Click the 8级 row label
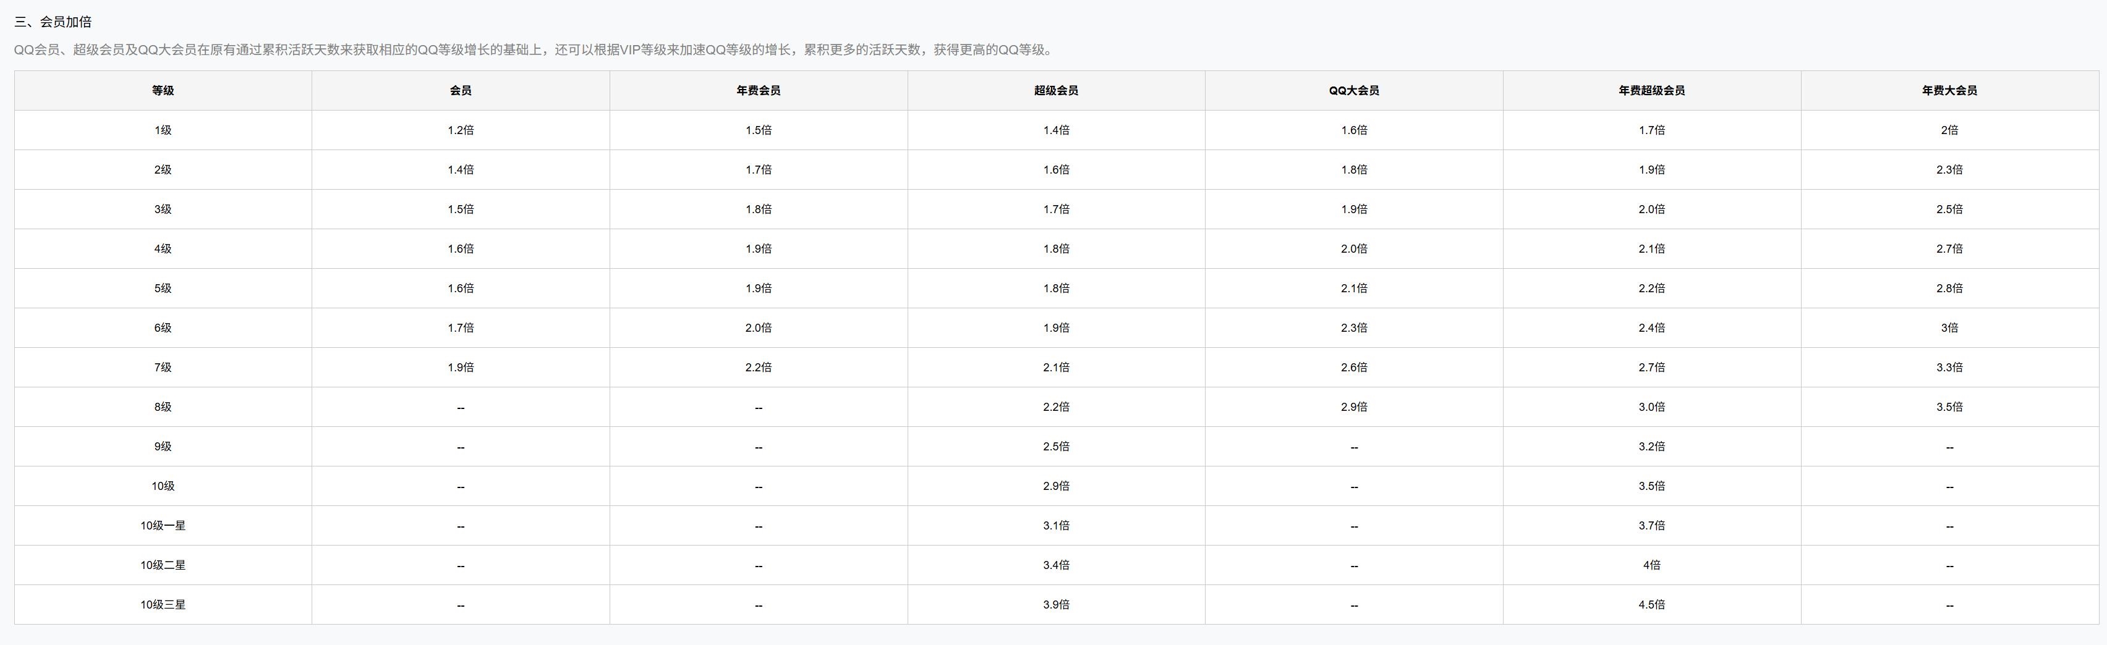The width and height of the screenshot is (2107, 645). click(x=163, y=407)
